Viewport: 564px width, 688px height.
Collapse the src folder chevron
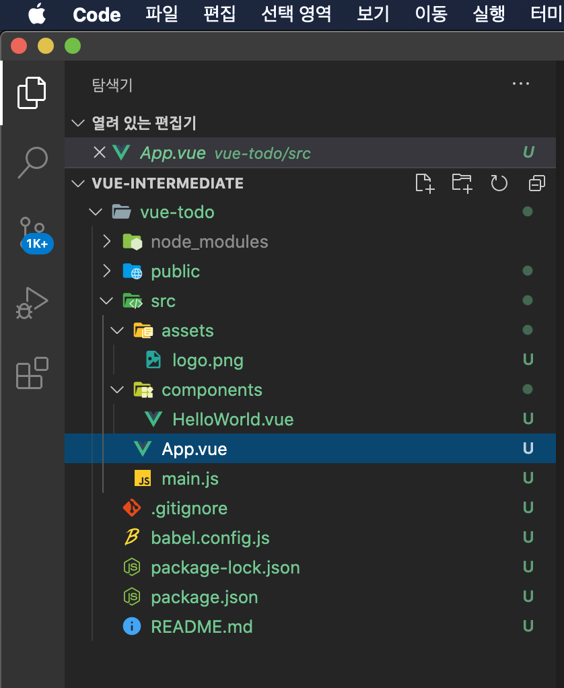[x=106, y=301]
